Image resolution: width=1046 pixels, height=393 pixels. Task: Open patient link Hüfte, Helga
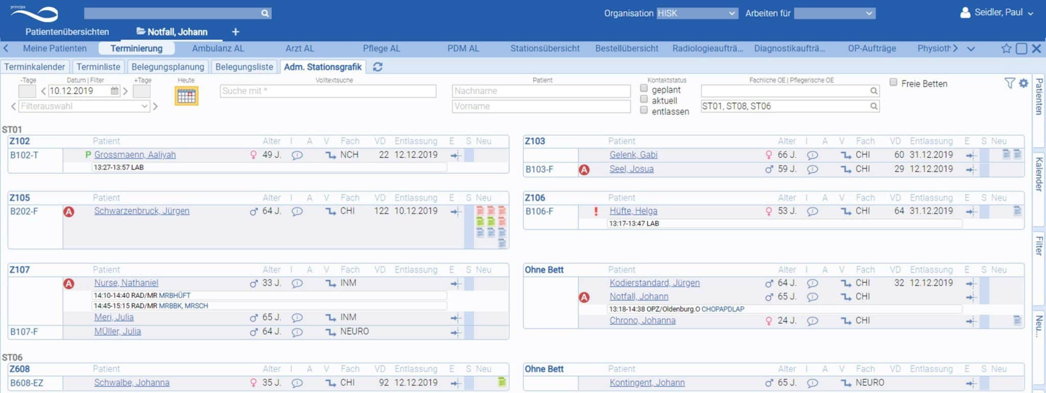pyautogui.click(x=633, y=211)
